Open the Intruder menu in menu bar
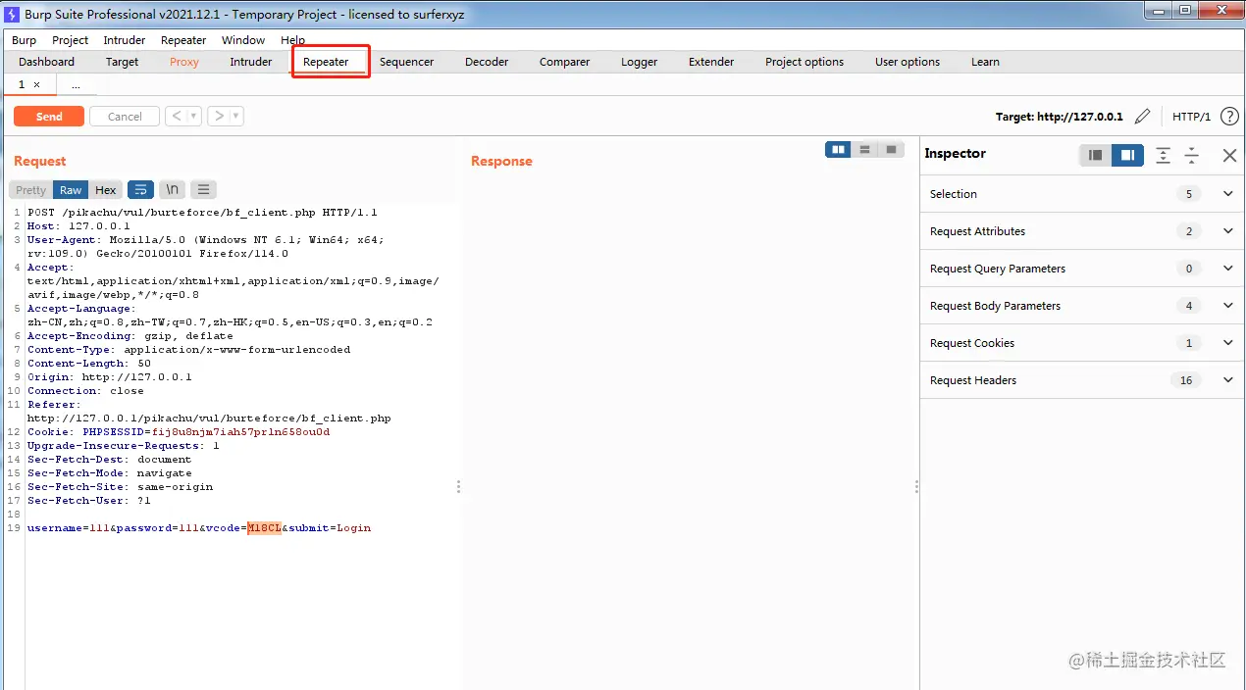The width and height of the screenshot is (1246, 690). [x=125, y=40]
